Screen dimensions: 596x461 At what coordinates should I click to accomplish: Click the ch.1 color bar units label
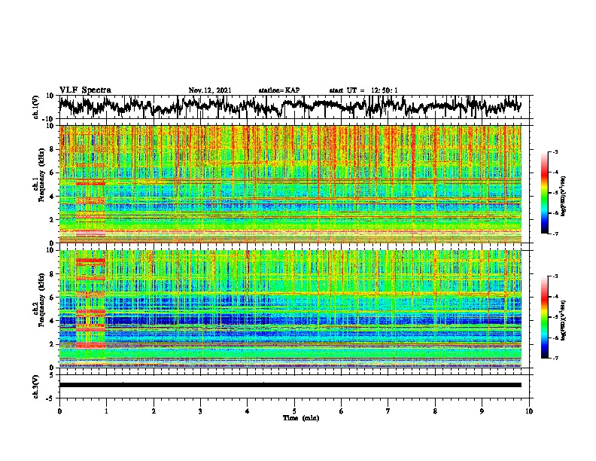click(x=564, y=197)
